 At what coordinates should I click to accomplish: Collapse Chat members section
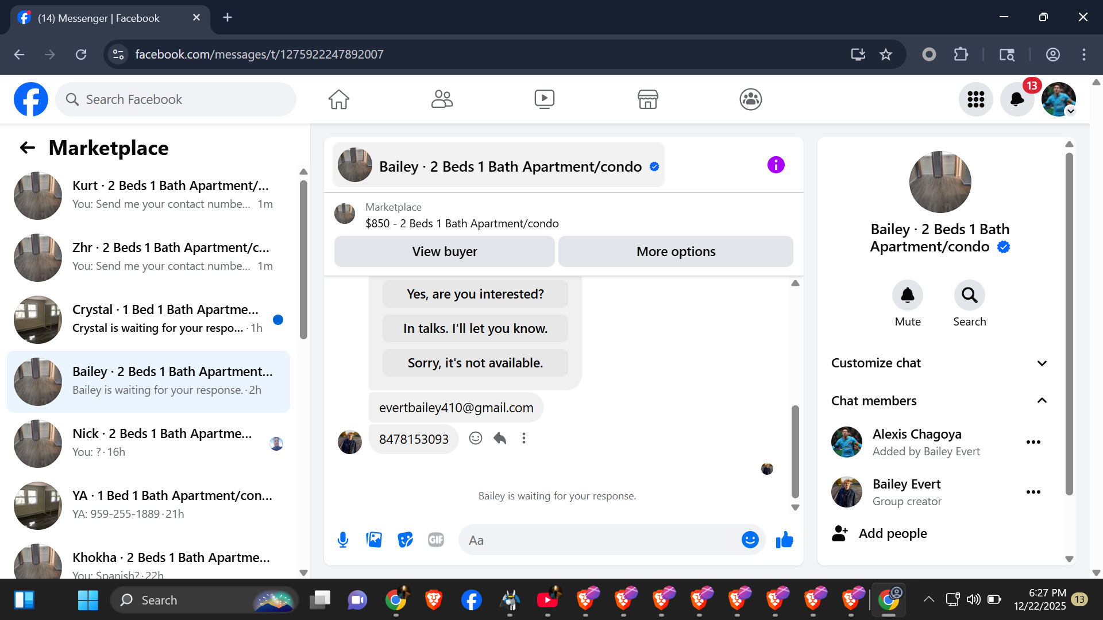tap(1042, 401)
